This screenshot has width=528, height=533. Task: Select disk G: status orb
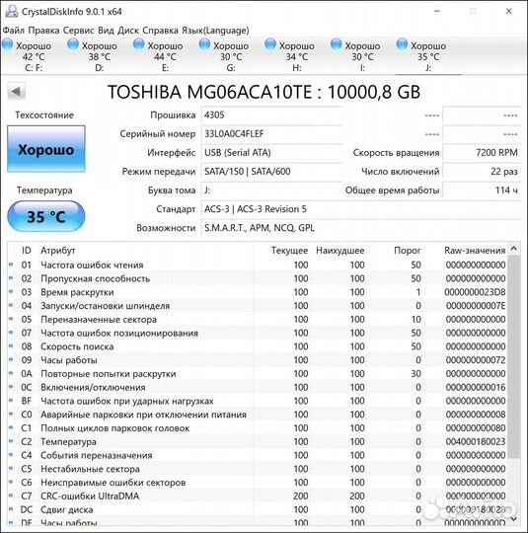tap(204, 44)
